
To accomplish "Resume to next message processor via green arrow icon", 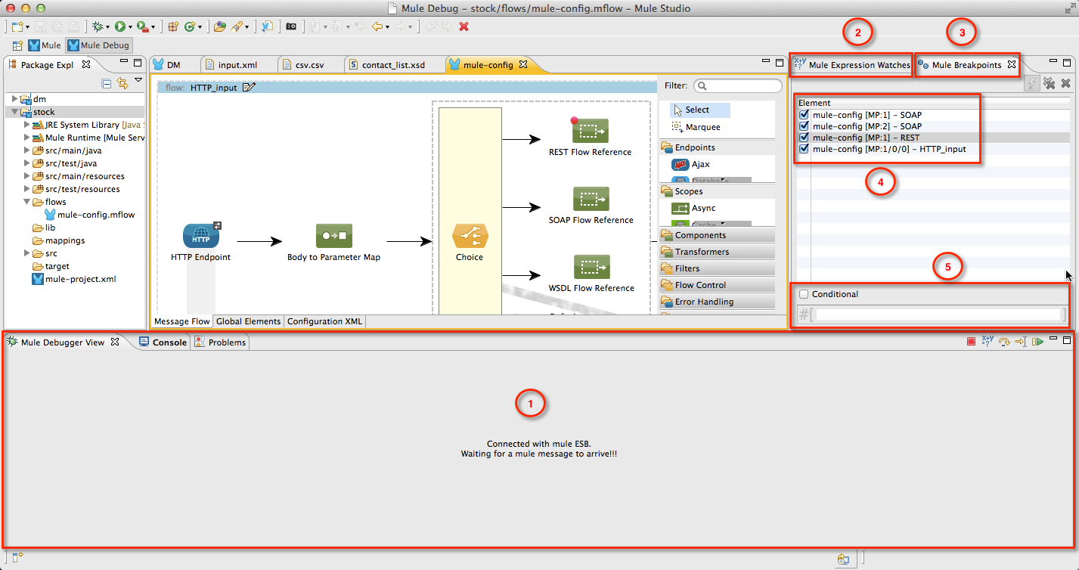I will 1037,341.
